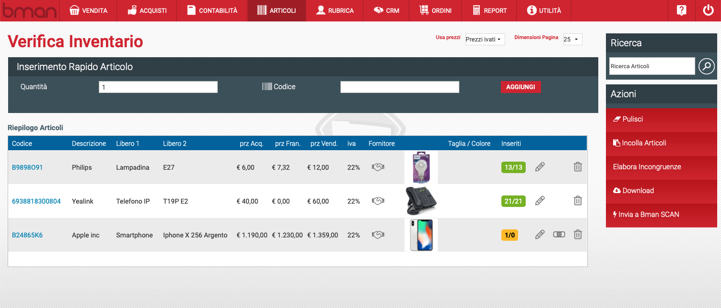
Task: Click the Fornitore column header
Action: (382, 144)
